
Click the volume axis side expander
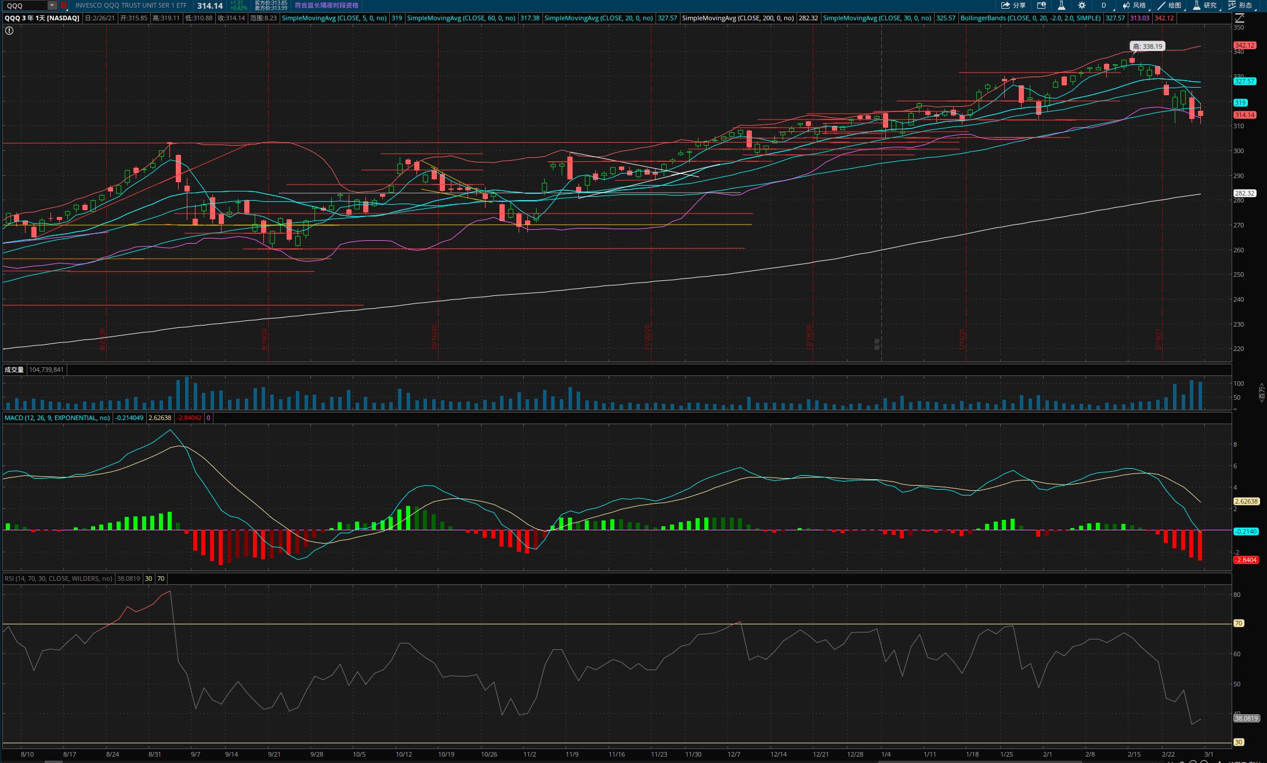pos(1261,392)
